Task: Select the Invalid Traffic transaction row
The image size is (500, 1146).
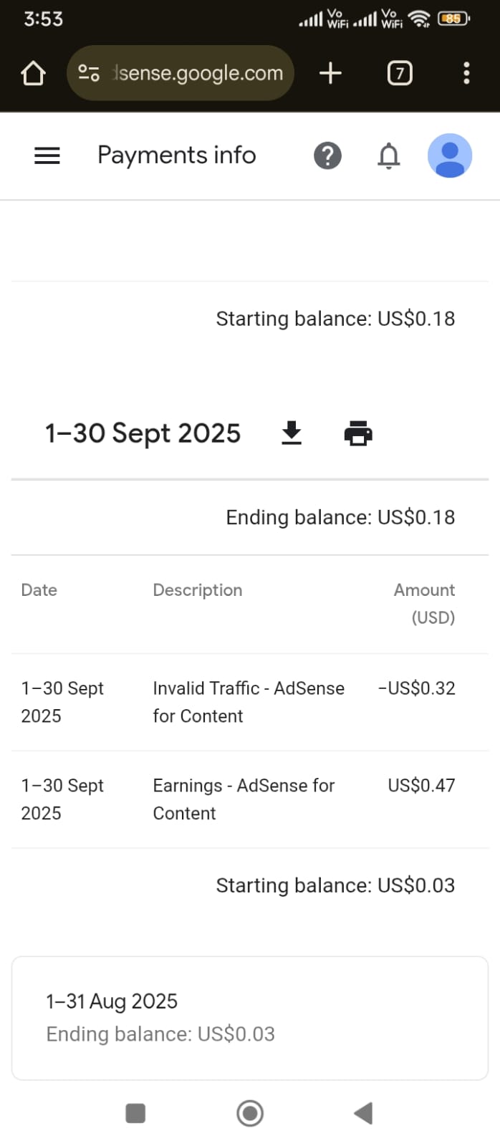Action: pyautogui.click(x=249, y=702)
